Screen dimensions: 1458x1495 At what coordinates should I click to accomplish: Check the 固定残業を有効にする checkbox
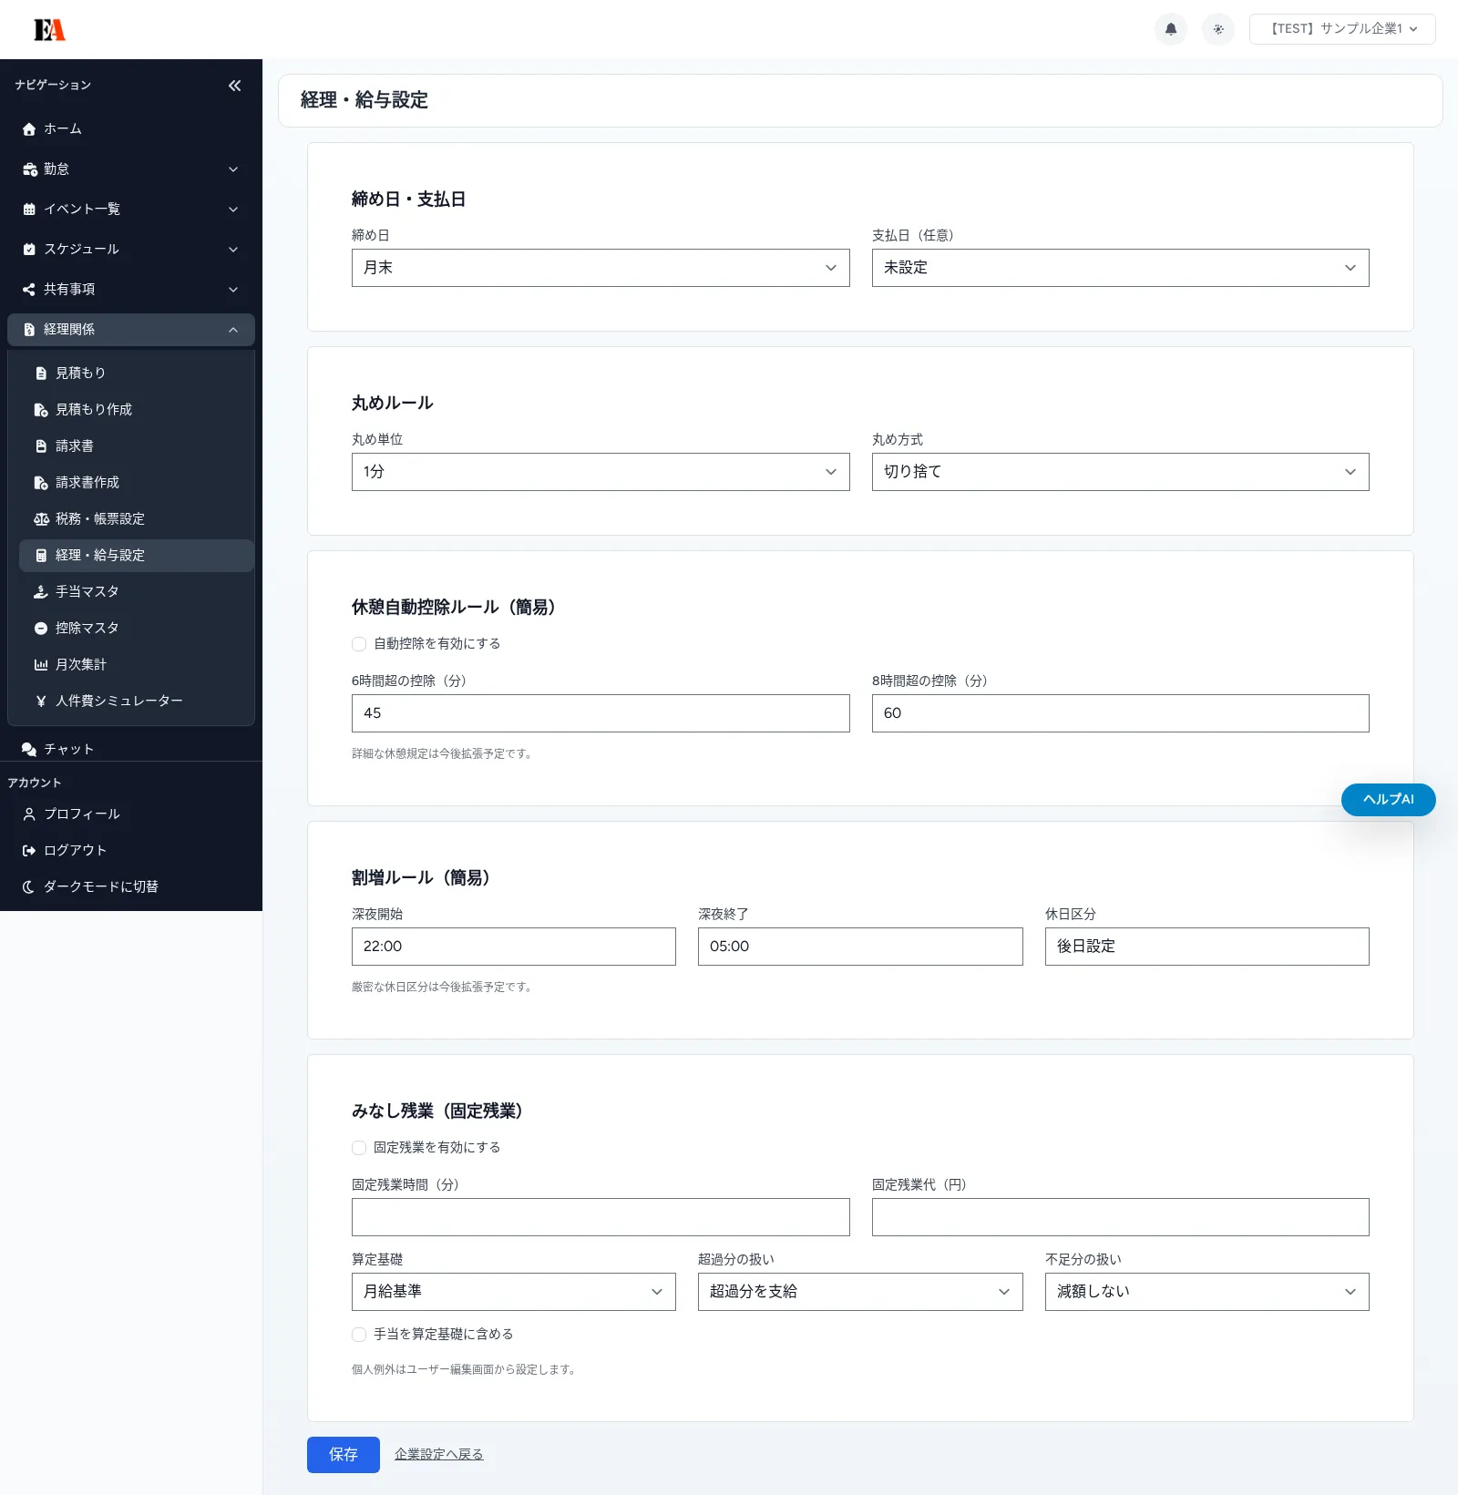click(x=359, y=1148)
